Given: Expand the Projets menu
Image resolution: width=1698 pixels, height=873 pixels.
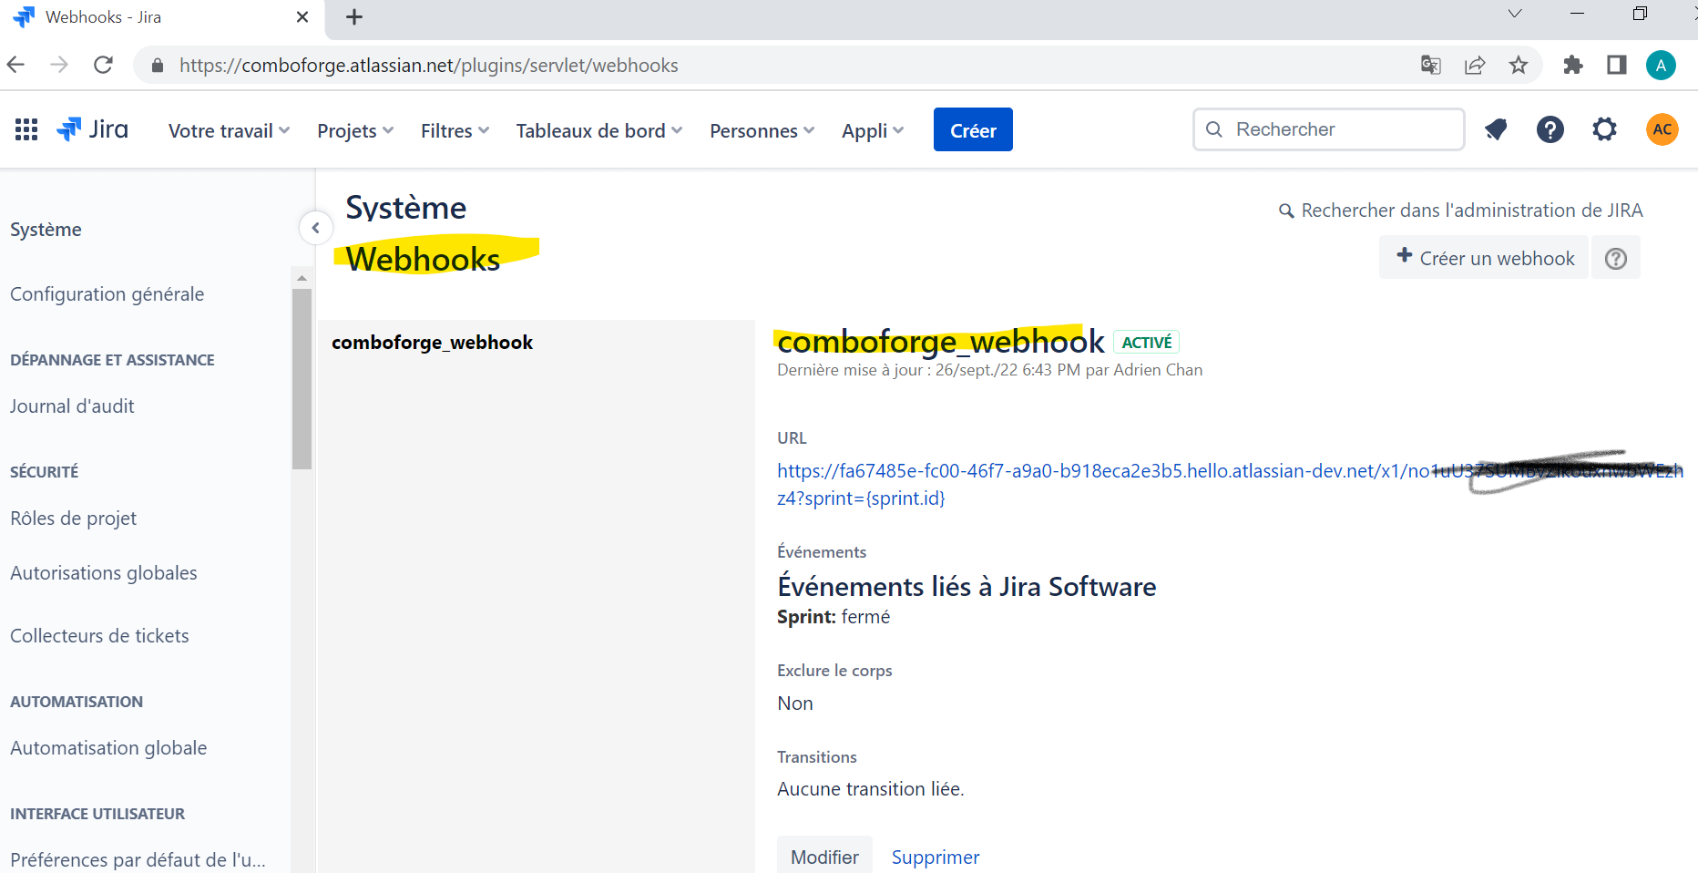Looking at the screenshot, I should (355, 130).
